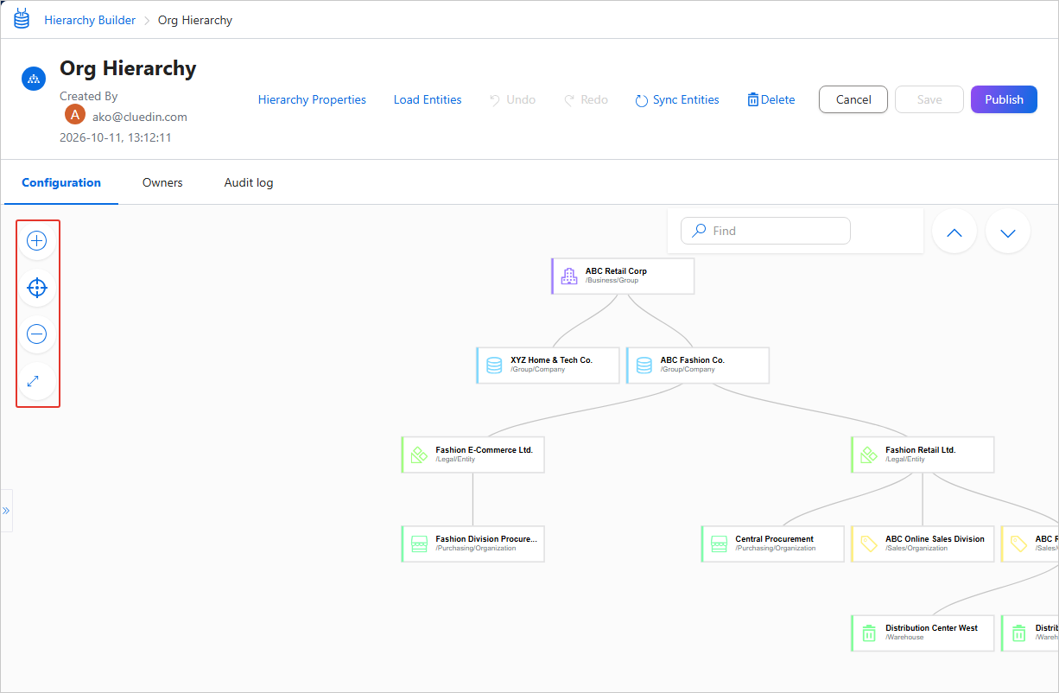The width and height of the screenshot is (1059, 693).
Task: Click the icon on Fashion Retail Ltd. node
Action: (x=869, y=455)
